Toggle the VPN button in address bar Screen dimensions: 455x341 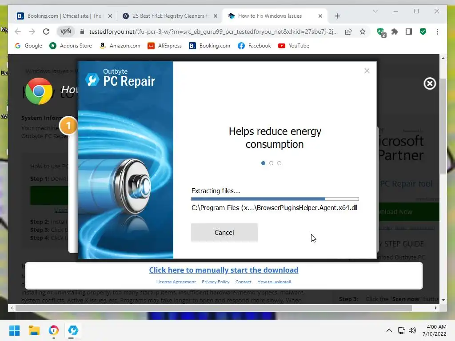tap(66, 32)
